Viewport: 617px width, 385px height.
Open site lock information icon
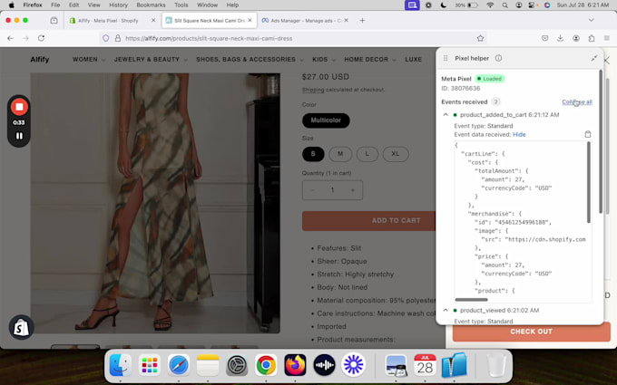[117, 38]
